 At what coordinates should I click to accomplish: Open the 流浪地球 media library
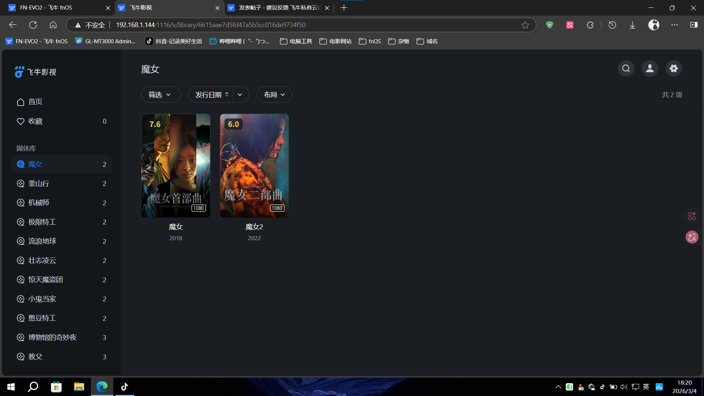tap(42, 241)
